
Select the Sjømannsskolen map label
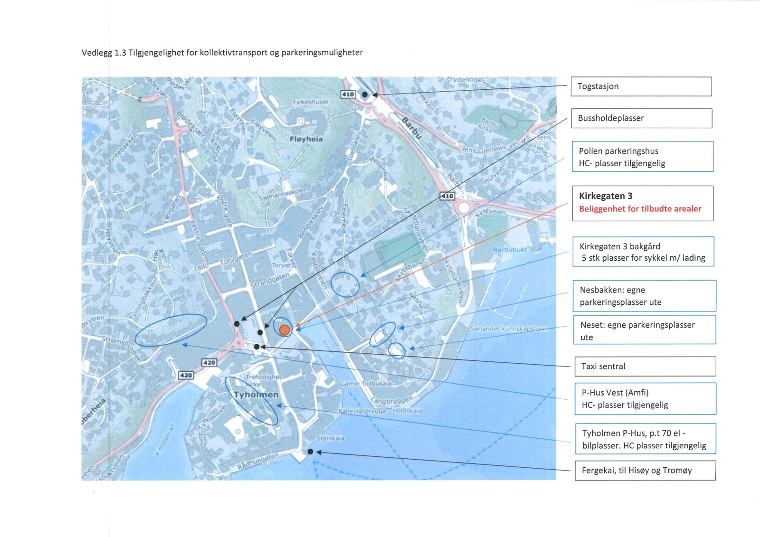pyautogui.click(x=284, y=194)
